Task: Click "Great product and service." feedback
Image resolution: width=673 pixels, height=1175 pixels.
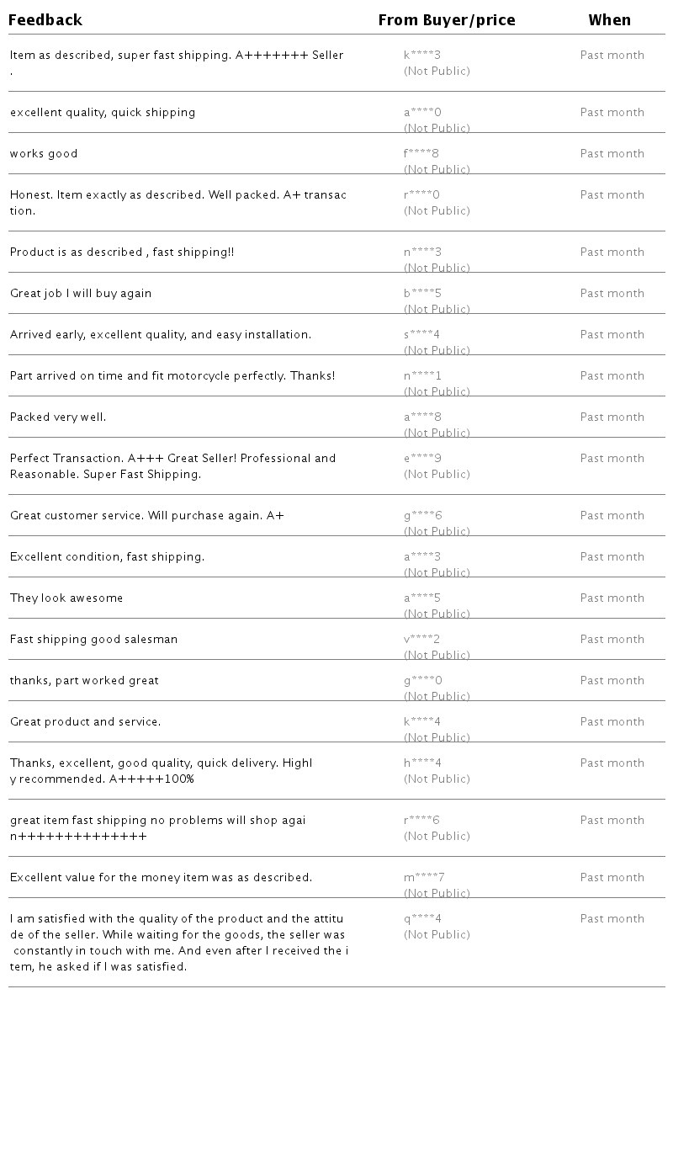Action: click(x=85, y=722)
